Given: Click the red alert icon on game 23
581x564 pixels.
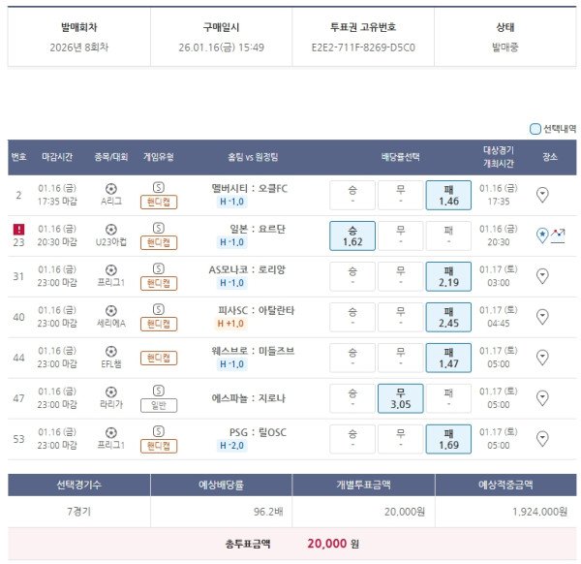Looking at the screenshot, I should [19, 229].
